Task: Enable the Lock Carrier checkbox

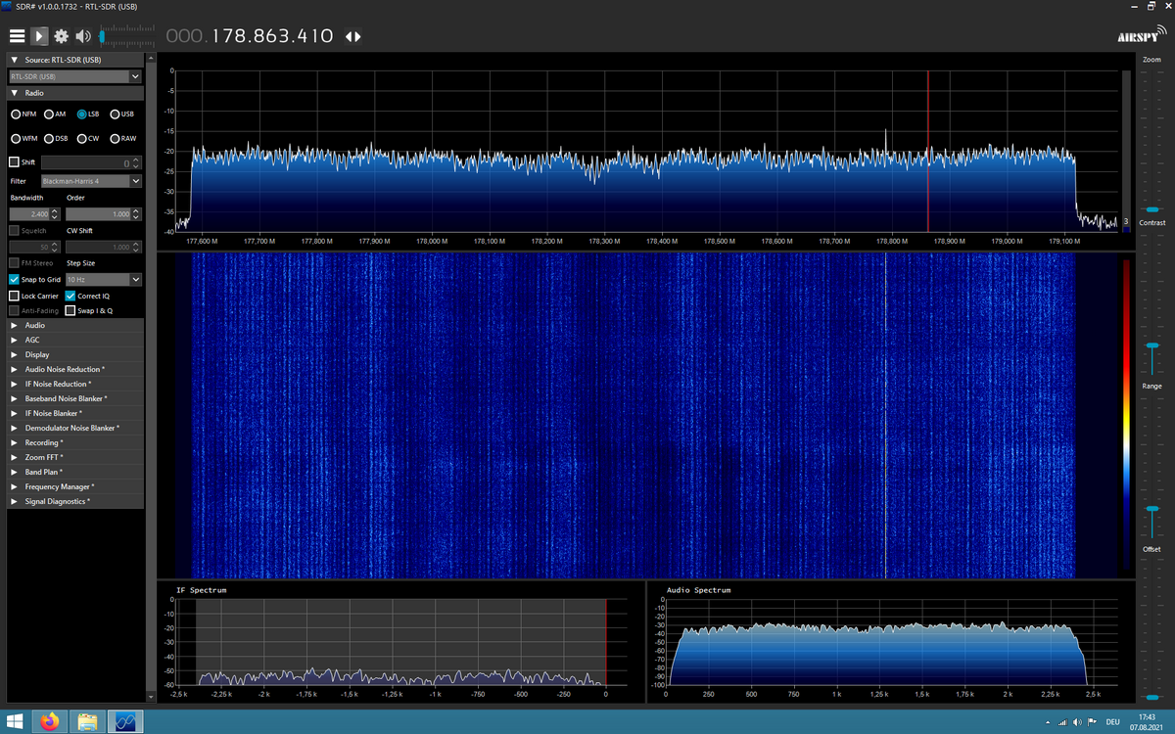Action: pos(14,296)
